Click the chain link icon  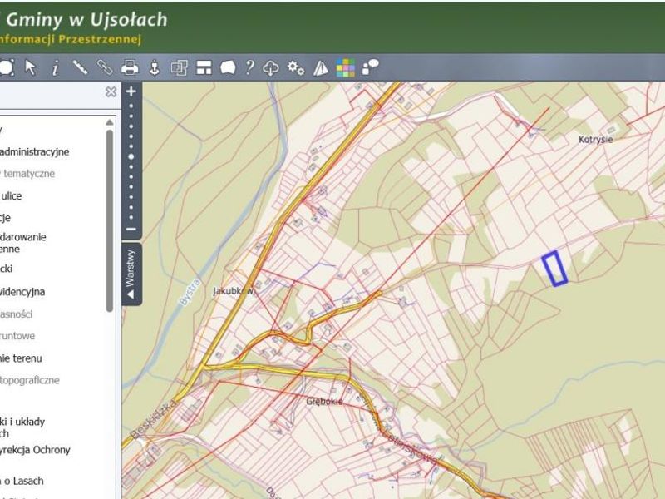pyautogui.click(x=105, y=67)
